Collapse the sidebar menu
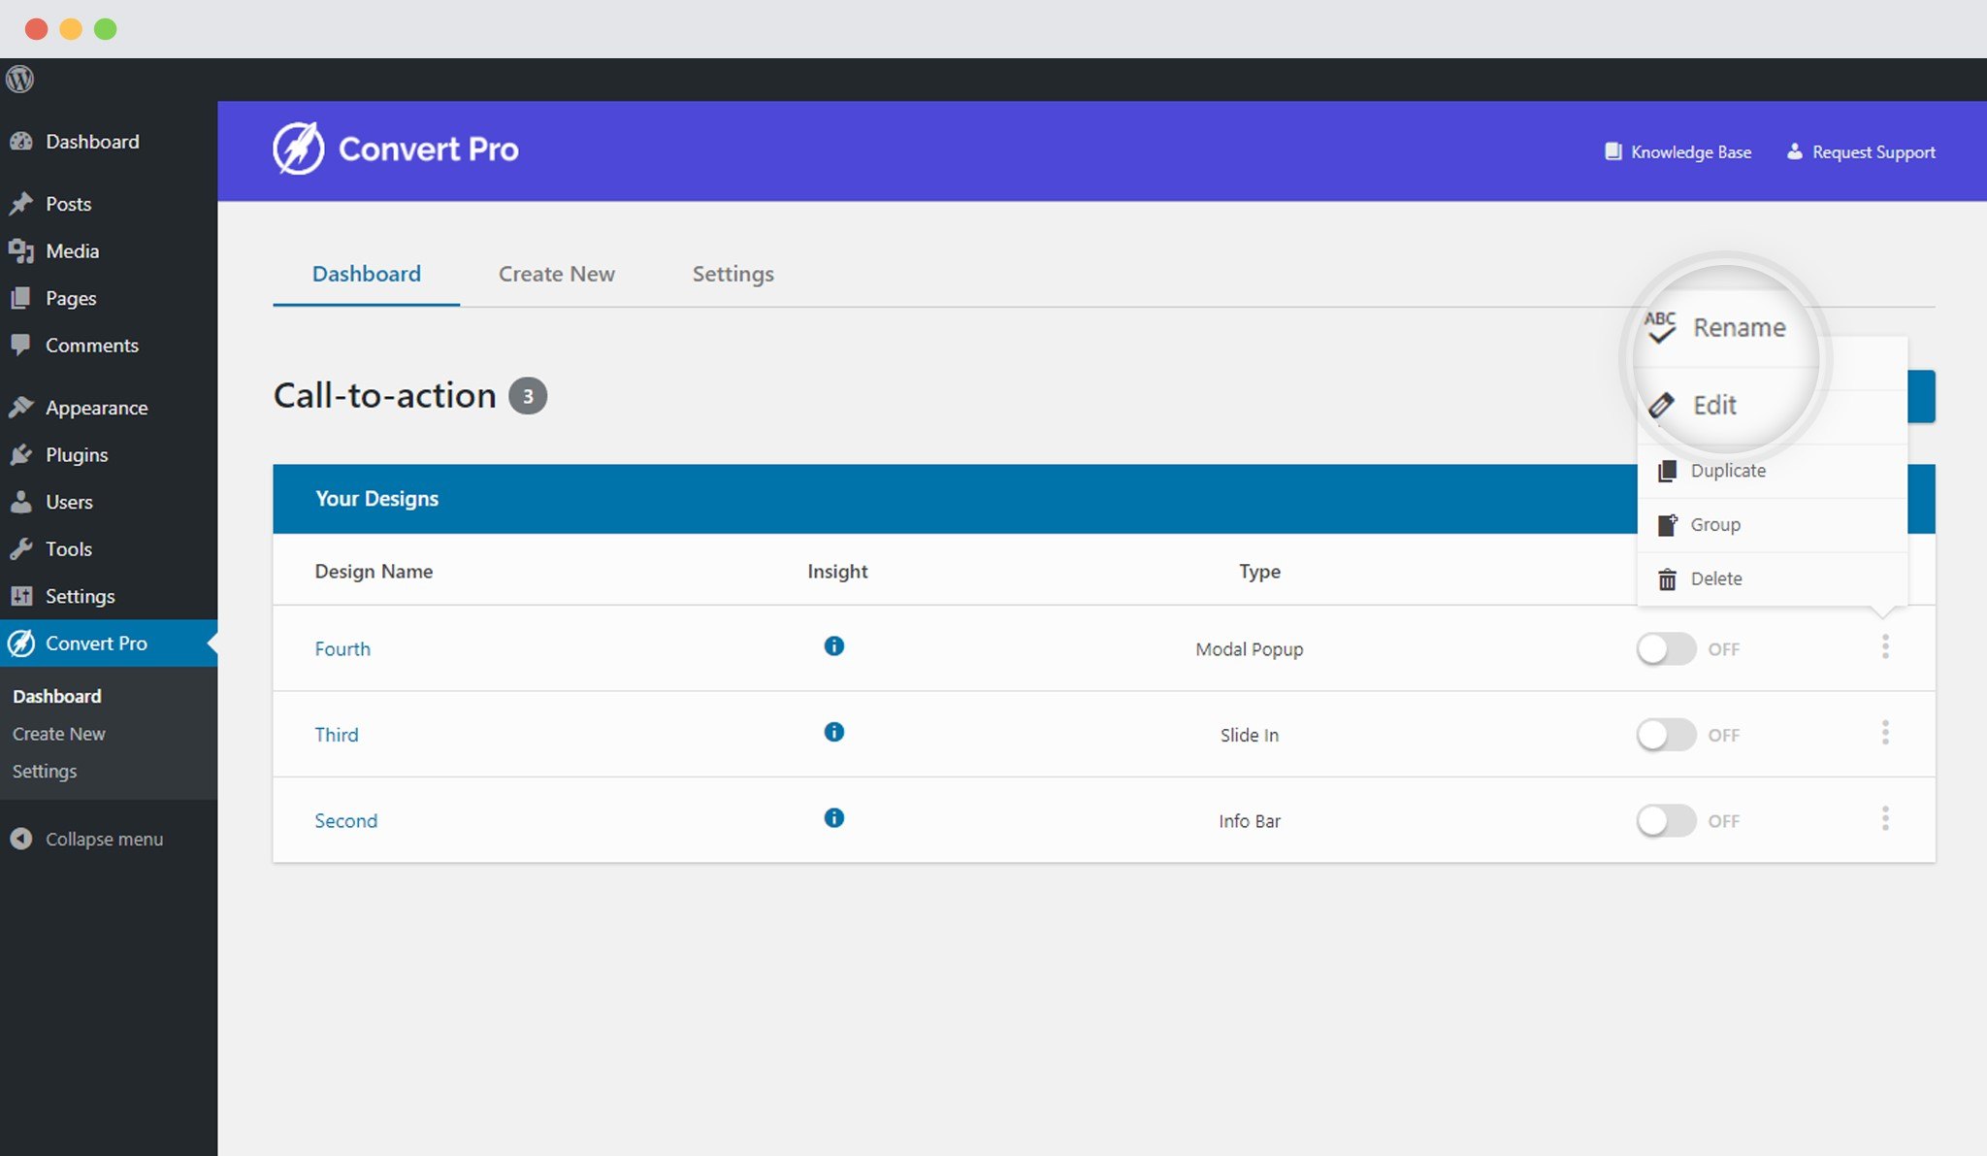Viewport: 1987px width, 1156px height. coord(87,839)
